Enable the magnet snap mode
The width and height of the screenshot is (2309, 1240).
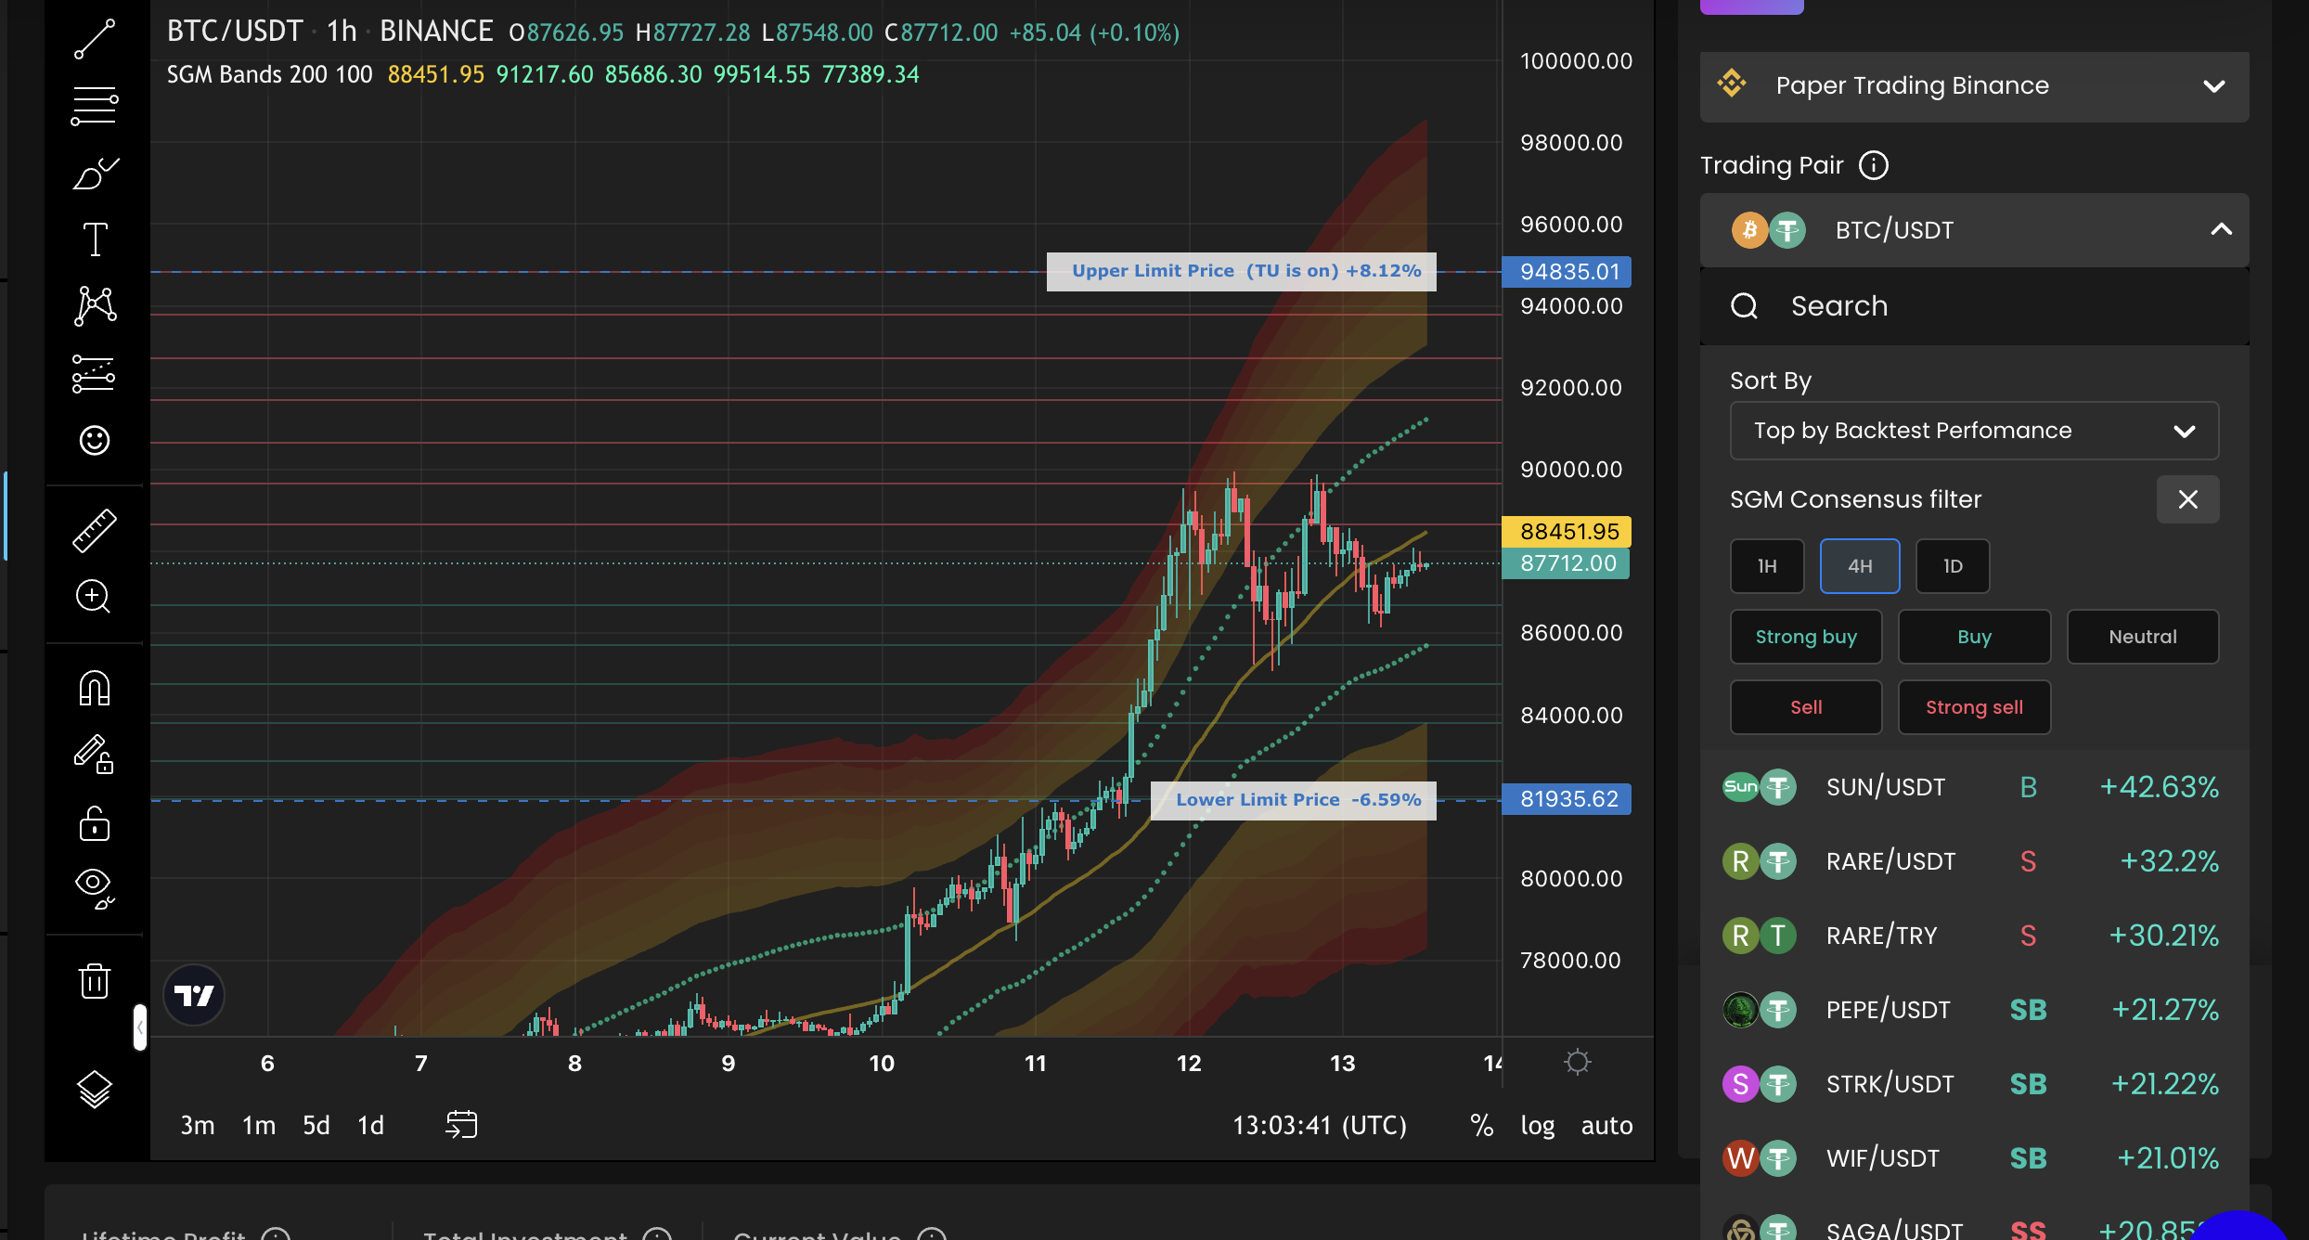tap(95, 689)
